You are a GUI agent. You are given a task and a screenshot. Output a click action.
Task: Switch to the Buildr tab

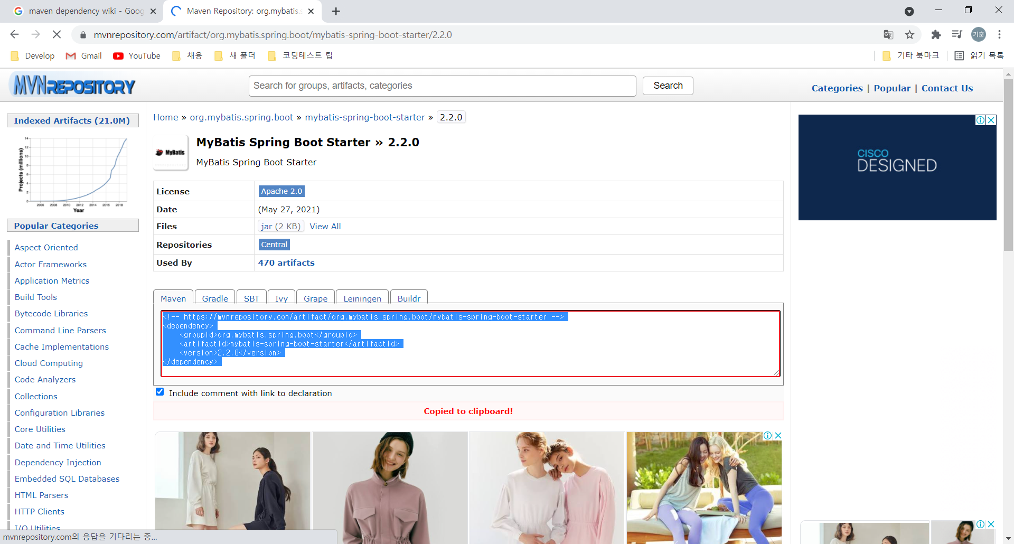(409, 298)
